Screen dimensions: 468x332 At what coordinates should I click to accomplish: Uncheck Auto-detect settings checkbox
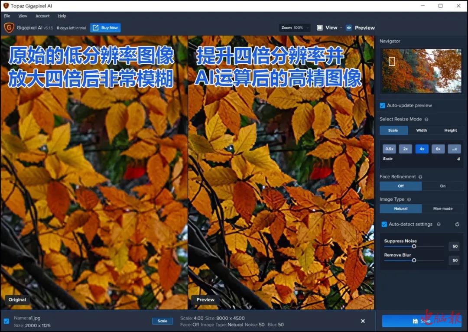[384, 225]
